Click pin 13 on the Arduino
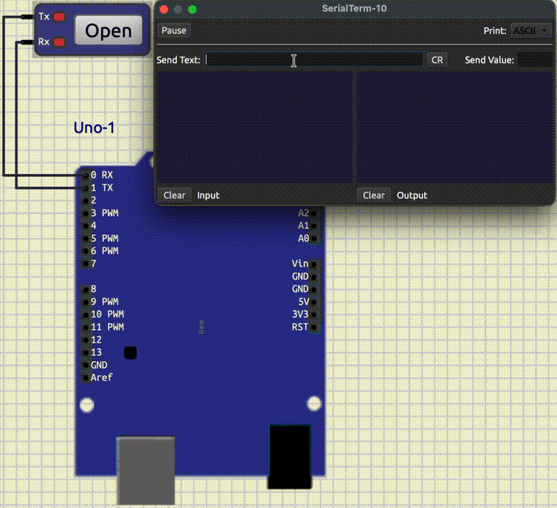 coord(86,353)
